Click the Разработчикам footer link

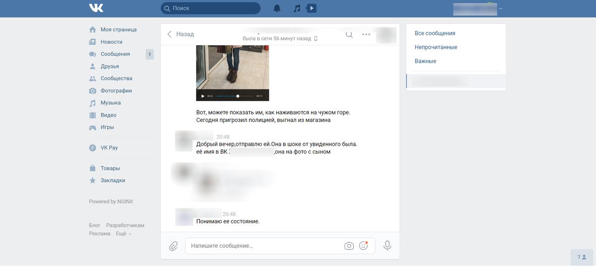point(125,225)
